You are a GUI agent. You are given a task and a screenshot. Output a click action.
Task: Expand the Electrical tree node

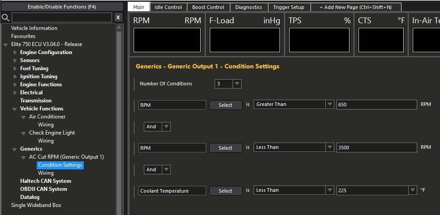15,93
